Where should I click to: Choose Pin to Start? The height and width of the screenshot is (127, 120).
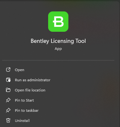click(24, 100)
